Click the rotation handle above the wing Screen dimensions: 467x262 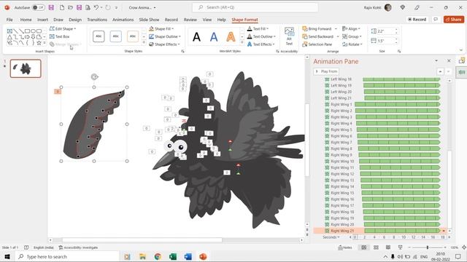(x=94, y=77)
